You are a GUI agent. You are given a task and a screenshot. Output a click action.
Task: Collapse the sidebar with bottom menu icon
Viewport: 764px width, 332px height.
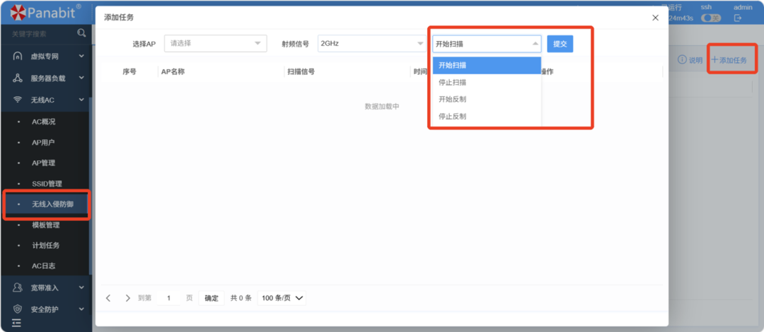click(x=17, y=322)
